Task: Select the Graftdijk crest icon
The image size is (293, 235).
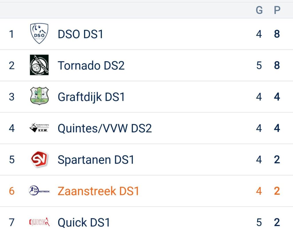Action: click(39, 96)
